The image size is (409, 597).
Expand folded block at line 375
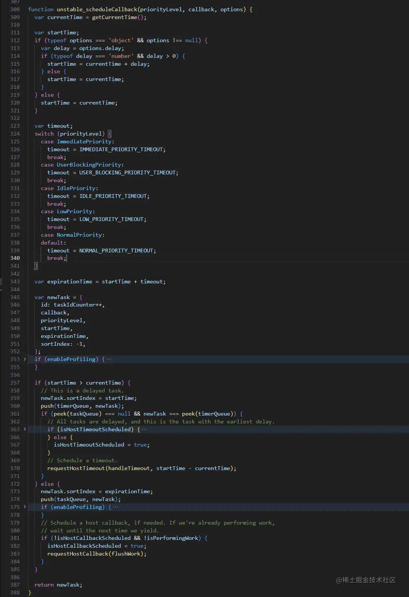25,507
